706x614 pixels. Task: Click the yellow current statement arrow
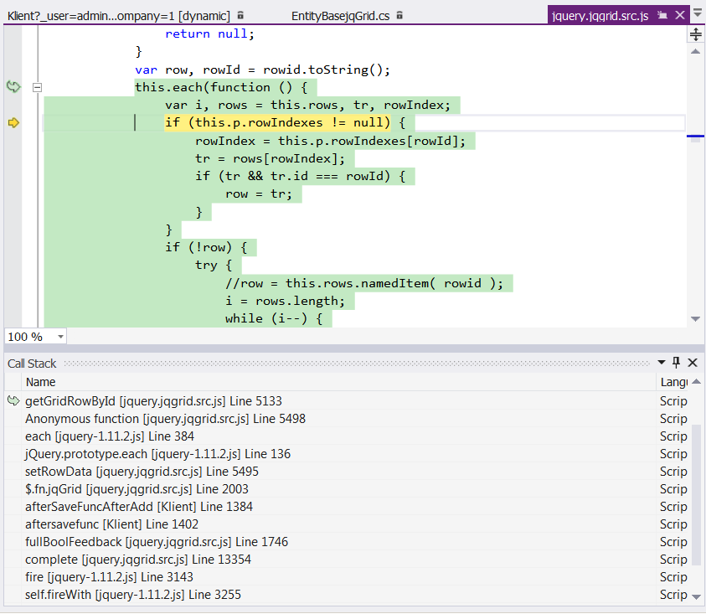point(13,122)
